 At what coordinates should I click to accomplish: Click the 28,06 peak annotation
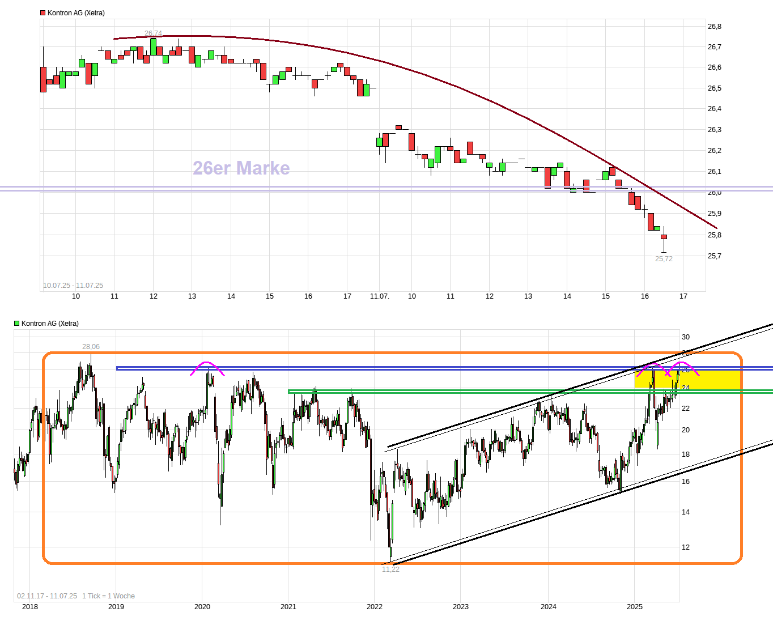91,346
